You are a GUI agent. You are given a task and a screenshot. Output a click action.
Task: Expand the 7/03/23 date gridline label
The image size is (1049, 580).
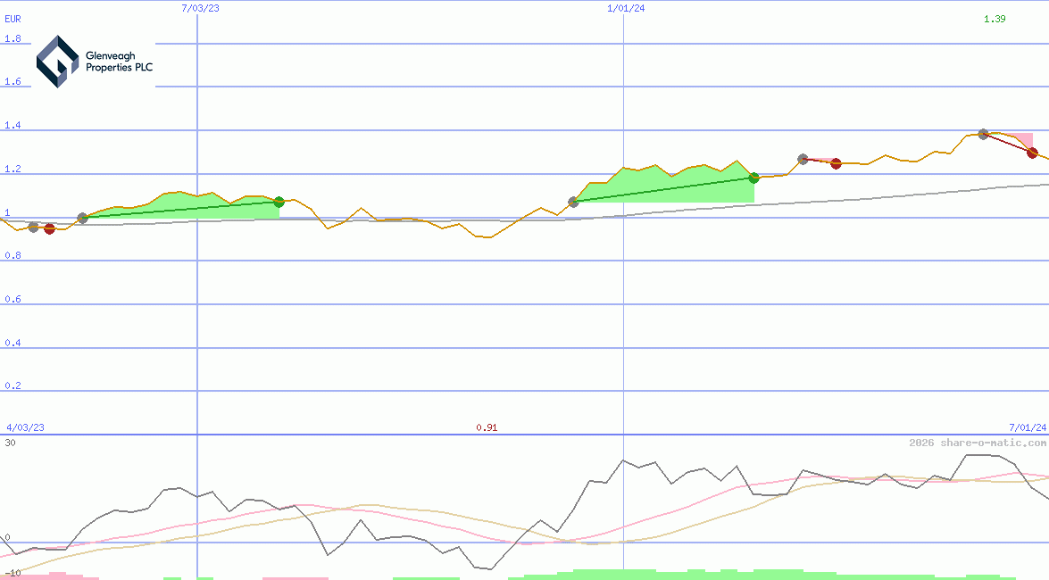click(198, 9)
